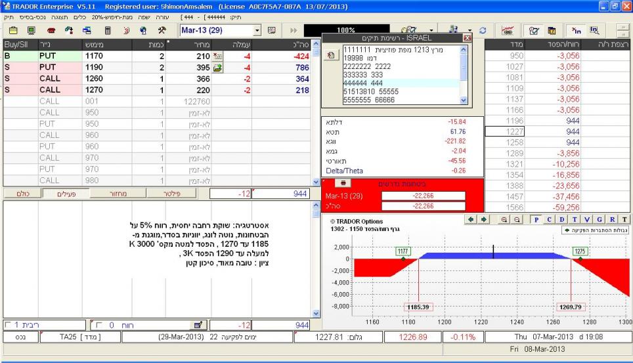Image resolution: width=633 pixels, height=363 pixels.
Task: Click the calendar icon beside expiry date
Action: pyautogui.click(x=271, y=30)
